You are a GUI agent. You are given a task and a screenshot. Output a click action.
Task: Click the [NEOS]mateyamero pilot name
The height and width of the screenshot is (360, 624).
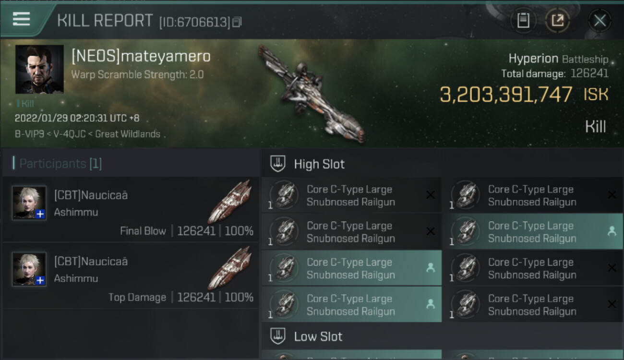(141, 56)
